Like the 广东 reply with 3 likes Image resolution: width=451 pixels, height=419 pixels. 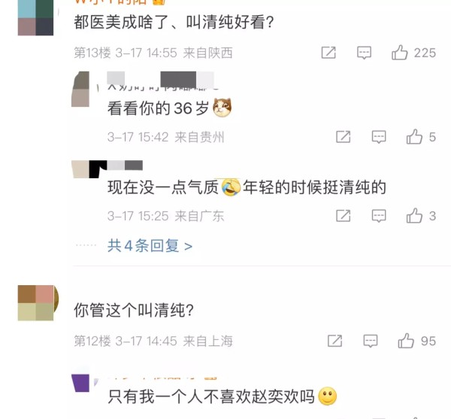[x=414, y=216]
